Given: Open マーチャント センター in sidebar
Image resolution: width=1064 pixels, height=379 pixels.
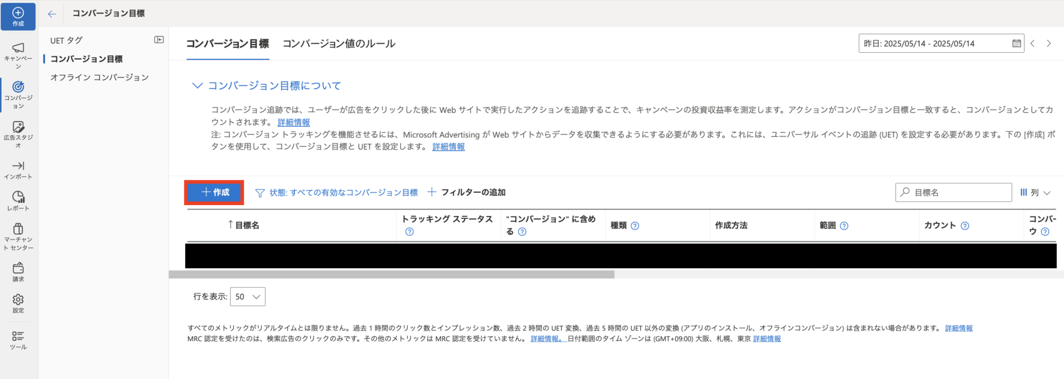Looking at the screenshot, I should [18, 236].
